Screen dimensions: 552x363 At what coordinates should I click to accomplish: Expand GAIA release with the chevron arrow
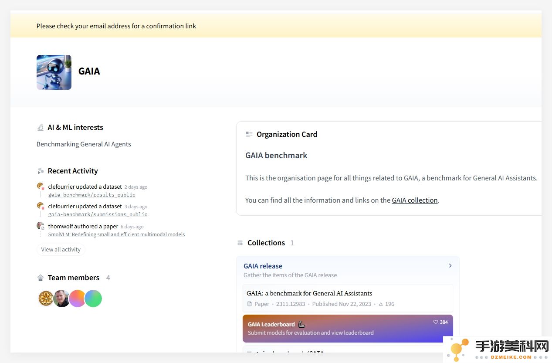click(450, 266)
